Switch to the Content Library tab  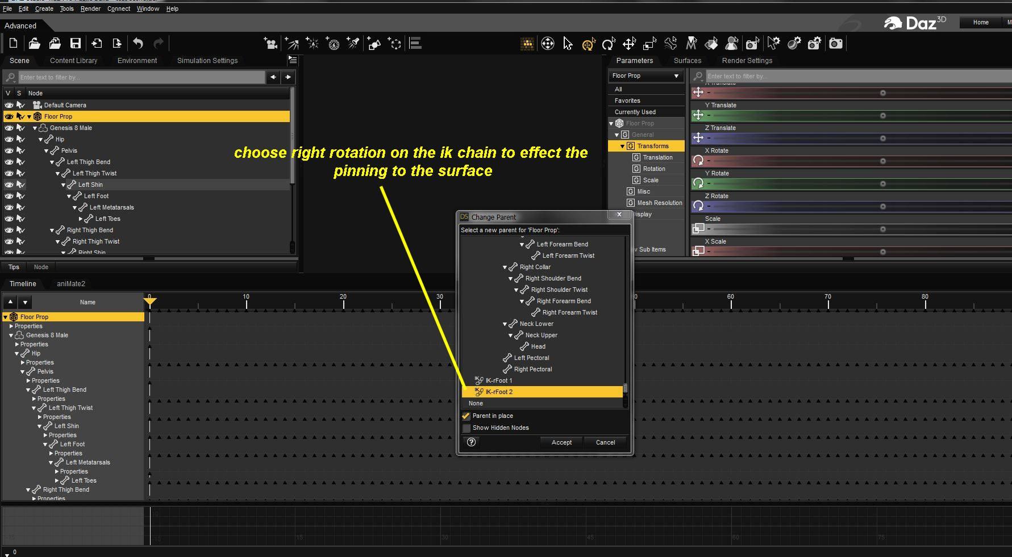(73, 61)
